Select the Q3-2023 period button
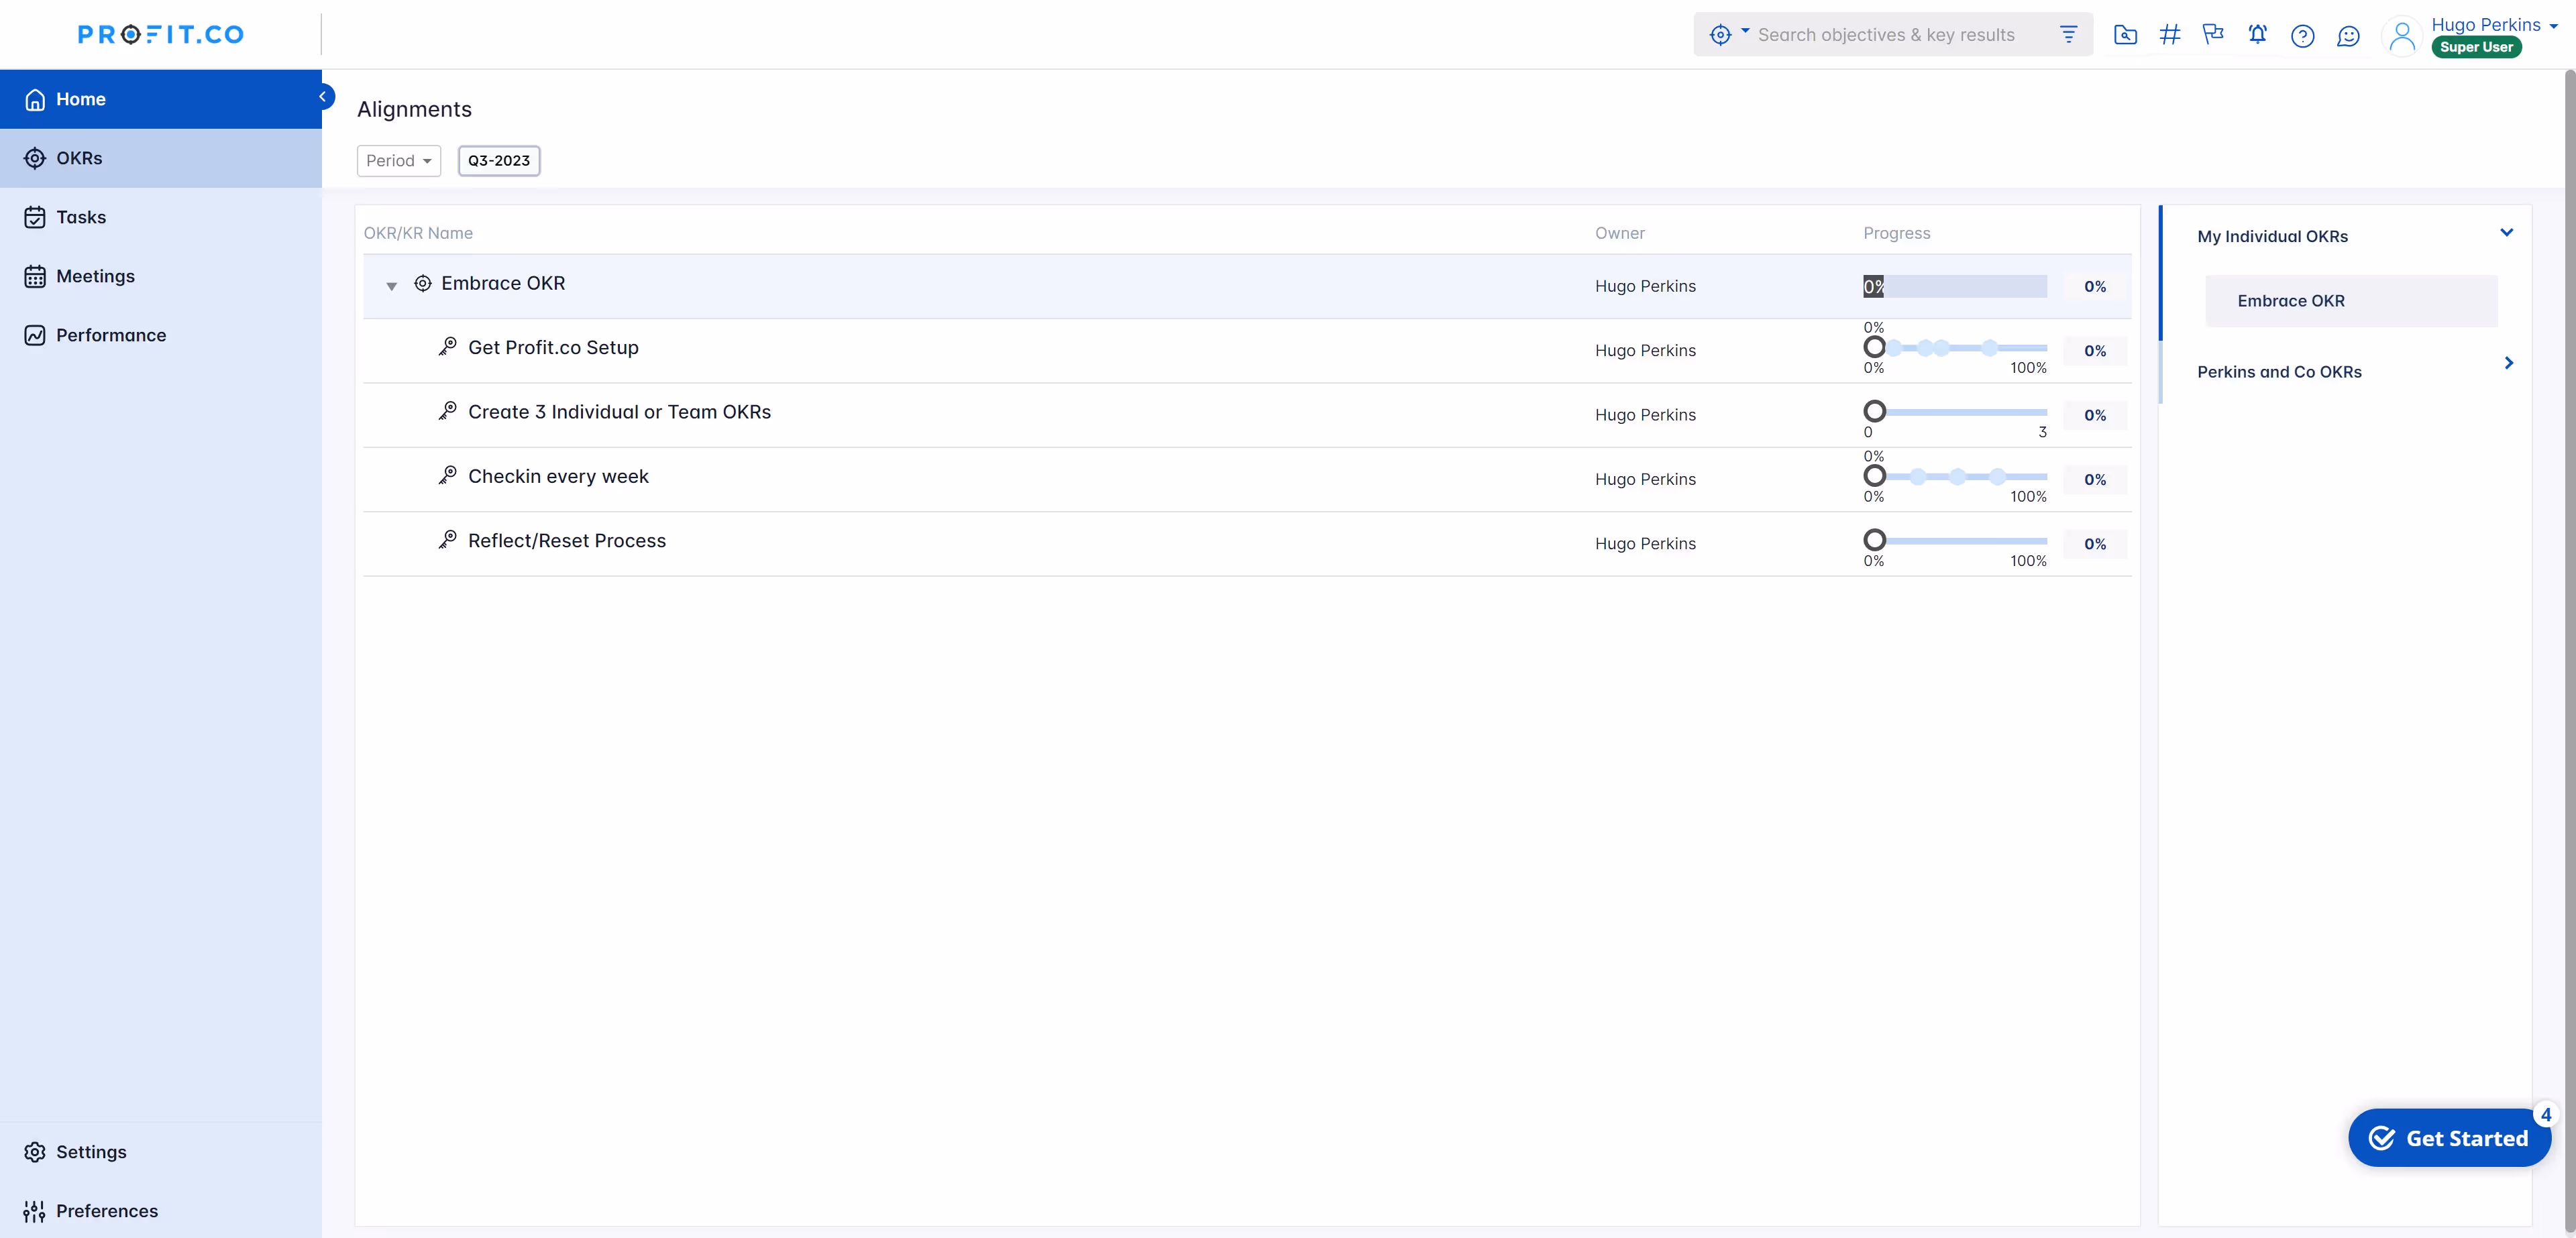The height and width of the screenshot is (1238, 2576). coord(499,161)
